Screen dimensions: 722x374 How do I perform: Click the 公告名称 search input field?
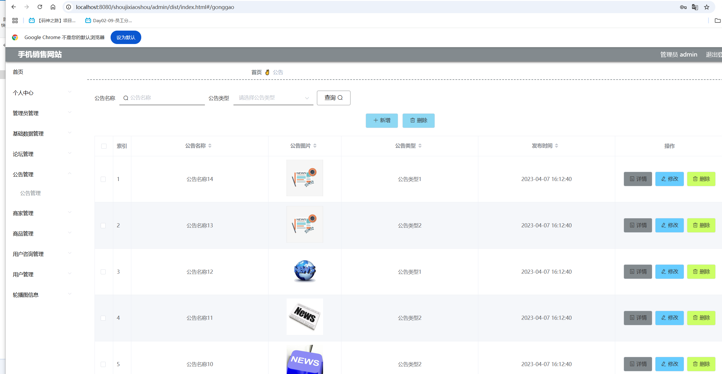click(165, 98)
